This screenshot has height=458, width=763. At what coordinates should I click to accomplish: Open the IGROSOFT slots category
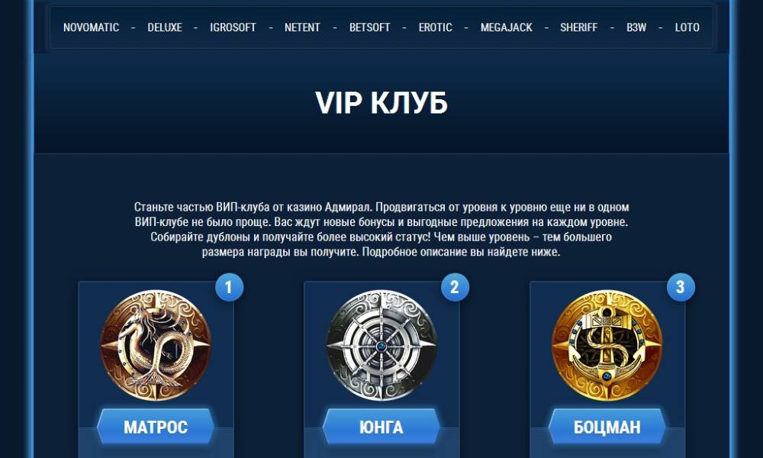tap(233, 27)
